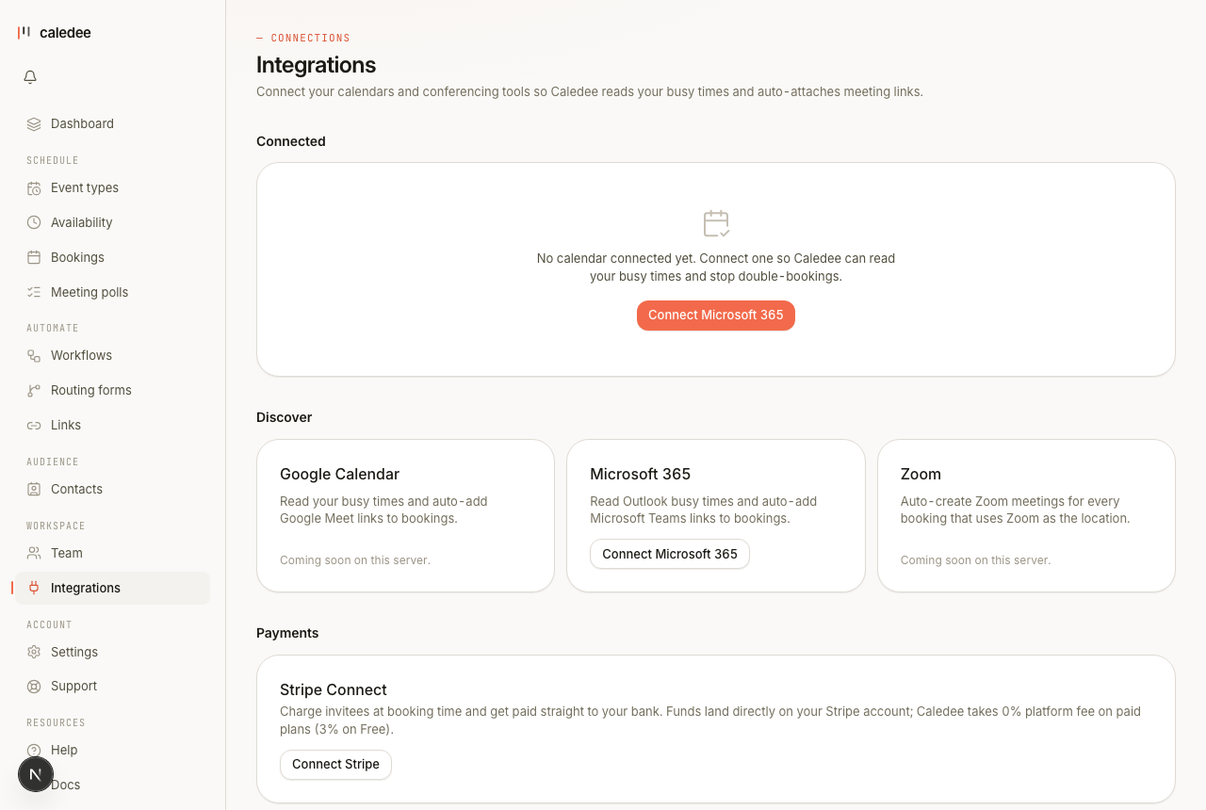The image size is (1206, 810).
Task: Click Google Calendar card title
Action: pos(340,474)
